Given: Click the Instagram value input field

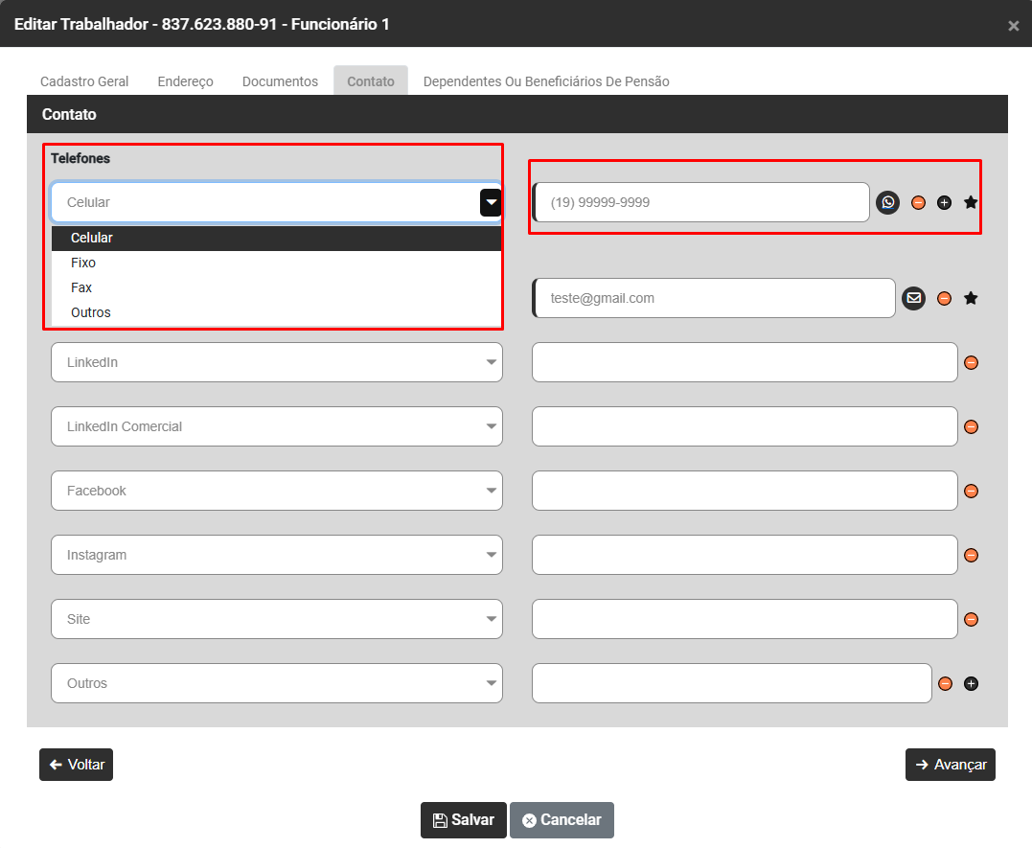Looking at the screenshot, I should [745, 555].
